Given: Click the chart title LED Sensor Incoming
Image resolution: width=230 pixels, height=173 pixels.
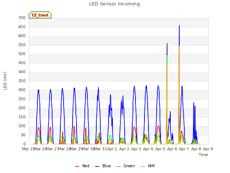Looking at the screenshot, I should coord(114,4).
